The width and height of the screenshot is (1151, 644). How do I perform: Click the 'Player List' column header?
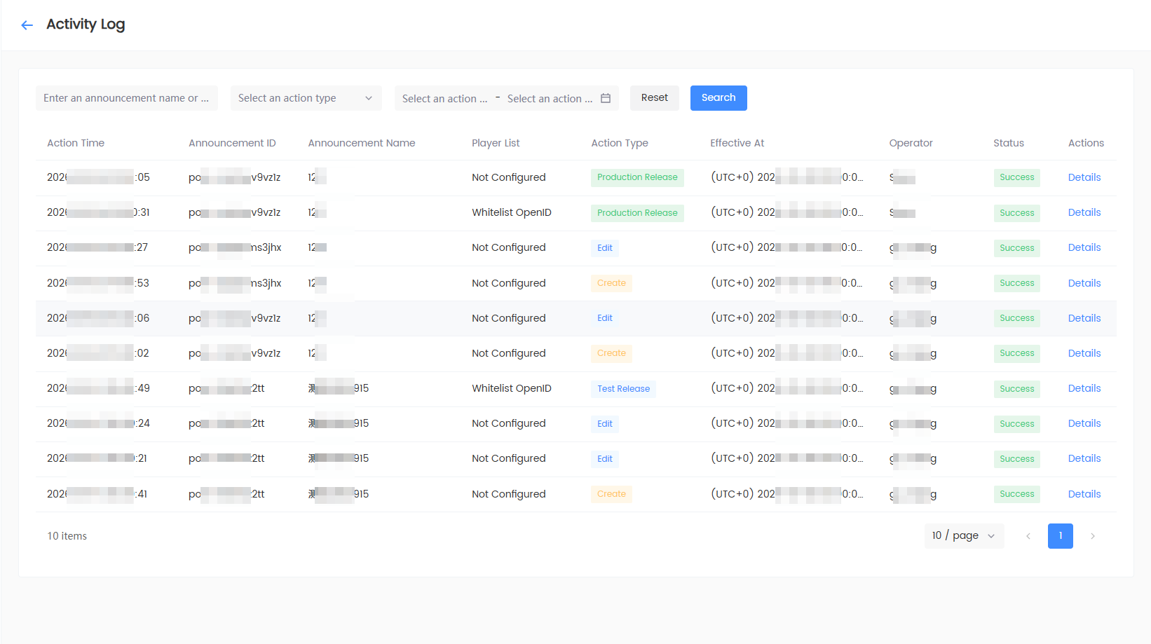pyautogui.click(x=496, y=143)
